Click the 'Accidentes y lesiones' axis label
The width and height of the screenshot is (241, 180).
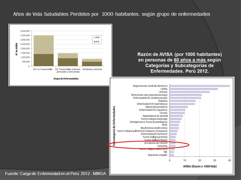click(92, 69)
